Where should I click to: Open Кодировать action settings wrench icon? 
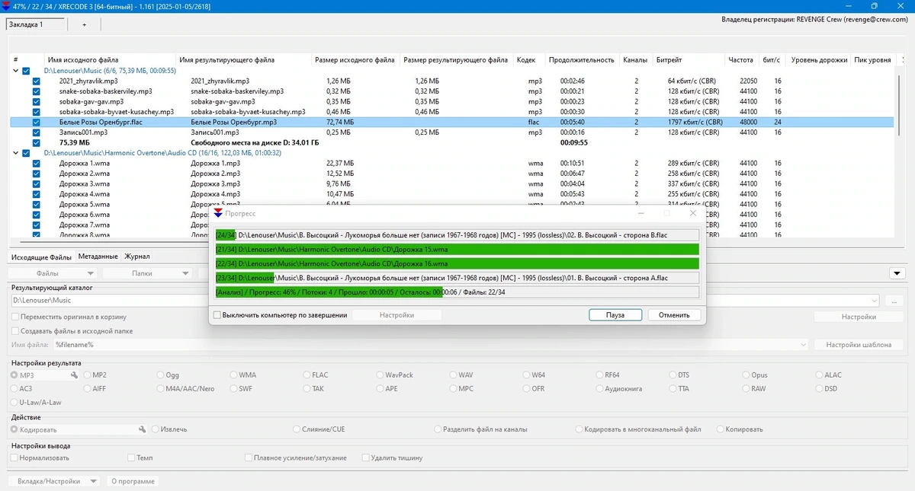tap(142, 429)
